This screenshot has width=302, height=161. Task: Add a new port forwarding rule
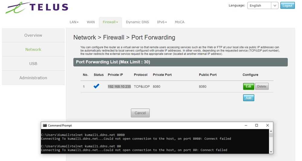pyautogui.click(x=248, y=98)
